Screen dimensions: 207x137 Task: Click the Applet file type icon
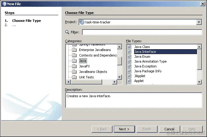coord(130,81)
